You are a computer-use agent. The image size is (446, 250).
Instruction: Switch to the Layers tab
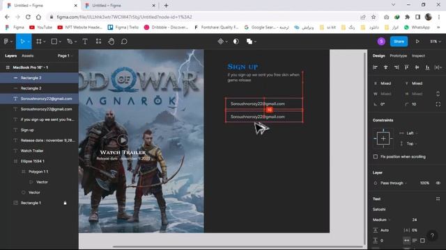(11, 56)
